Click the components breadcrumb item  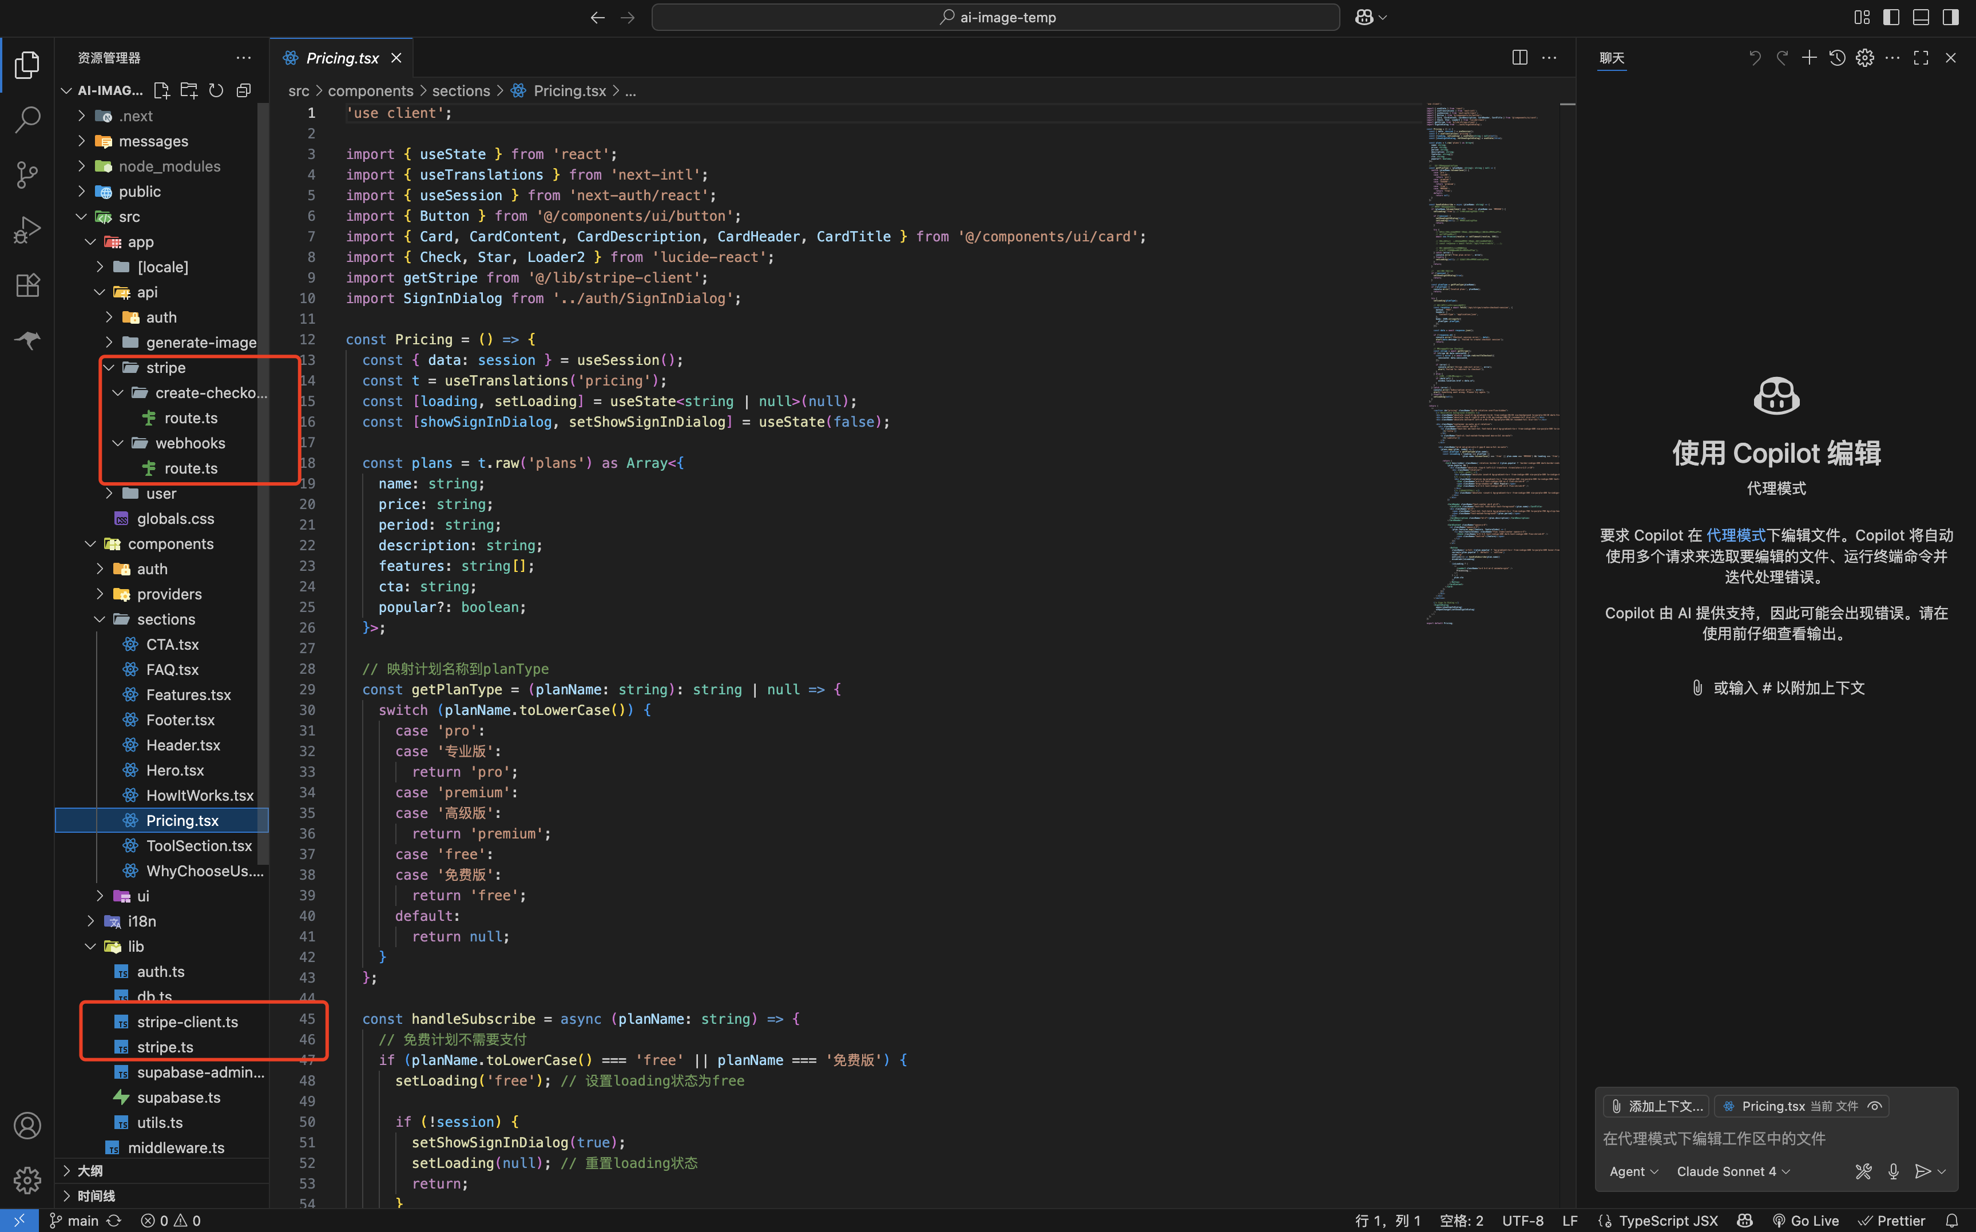371,92
